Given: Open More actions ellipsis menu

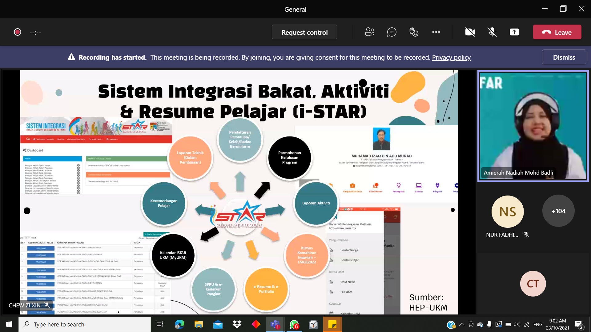Looking at the screenshot, I should (x=436, y=32).
